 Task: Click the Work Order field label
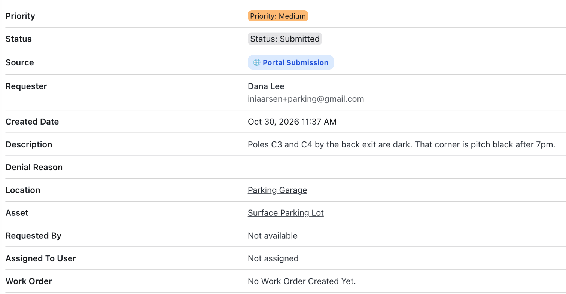click(29, 281)
